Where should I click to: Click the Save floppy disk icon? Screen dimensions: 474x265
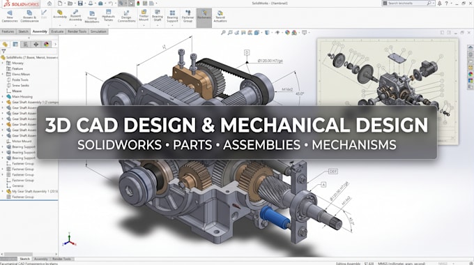click(x=80, y=3)
